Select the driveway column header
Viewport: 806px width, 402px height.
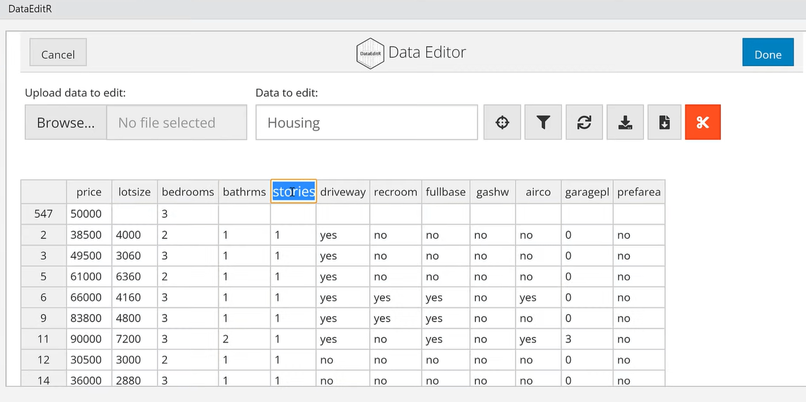point(343,192)
